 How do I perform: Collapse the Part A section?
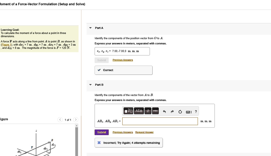(91, 28)
